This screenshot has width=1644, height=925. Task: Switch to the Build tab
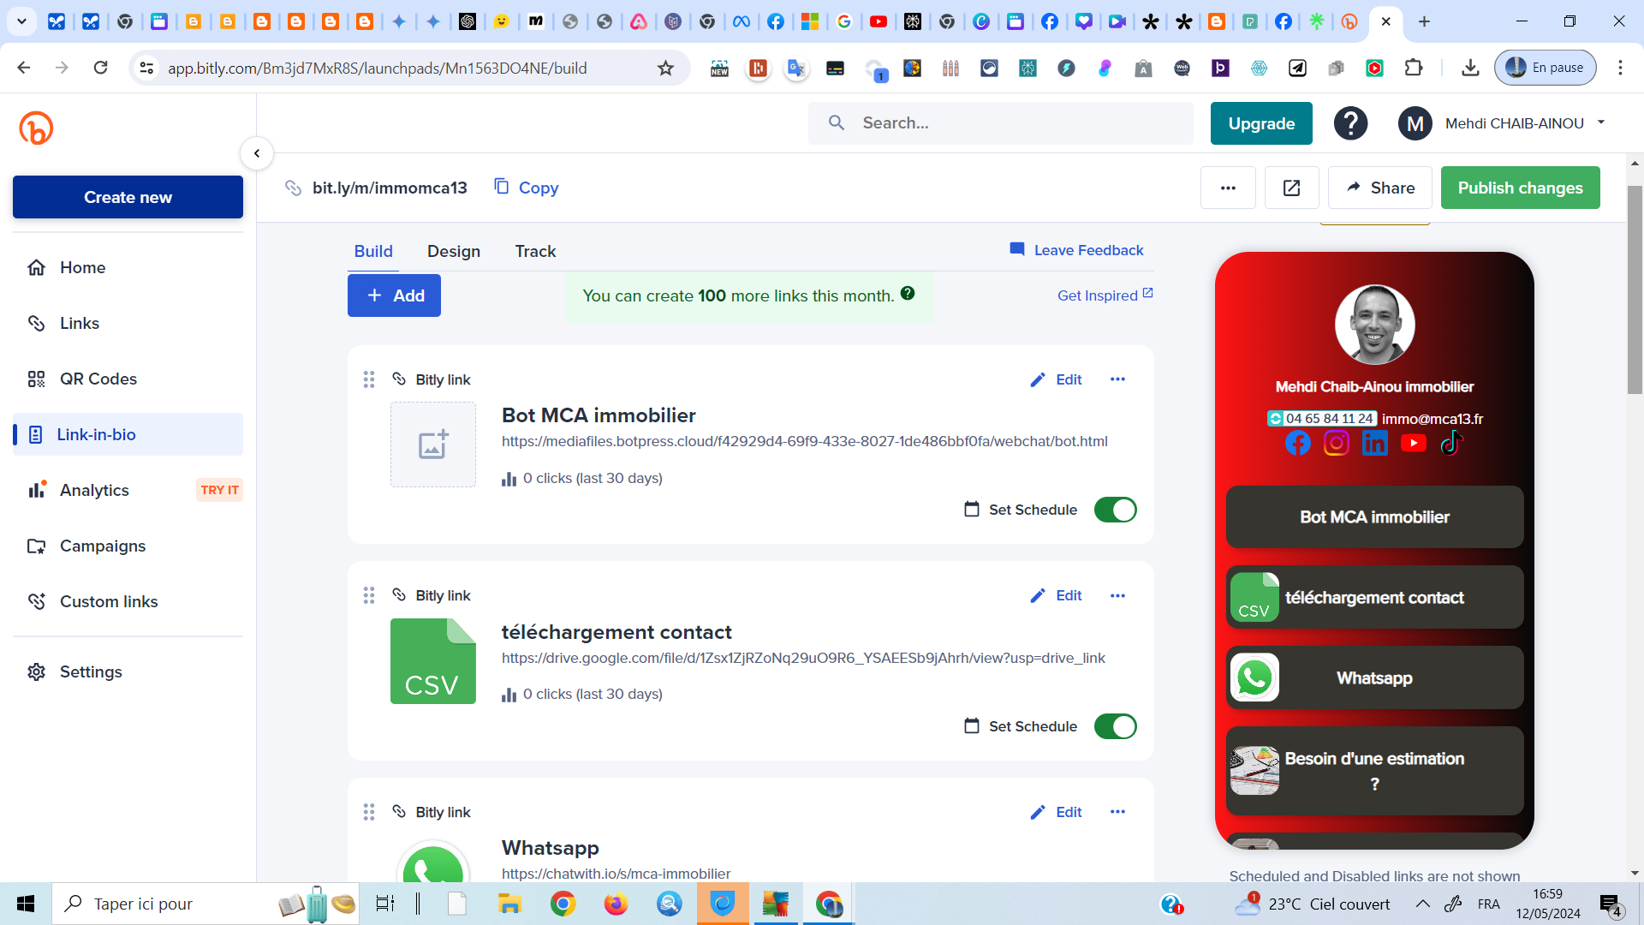tap(373, 251)
